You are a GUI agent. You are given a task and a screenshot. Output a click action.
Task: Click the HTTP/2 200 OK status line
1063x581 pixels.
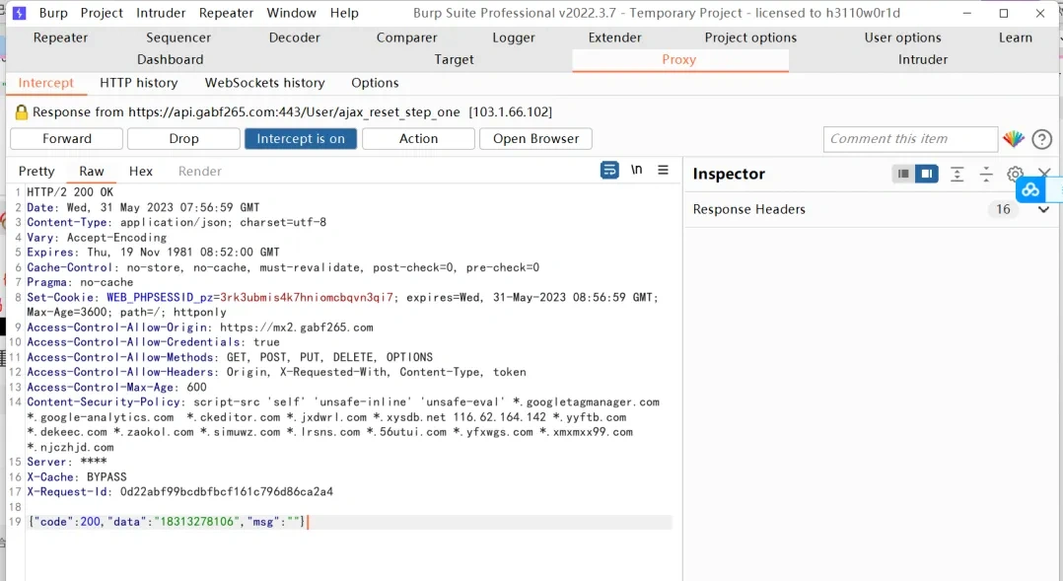[70, 192]
